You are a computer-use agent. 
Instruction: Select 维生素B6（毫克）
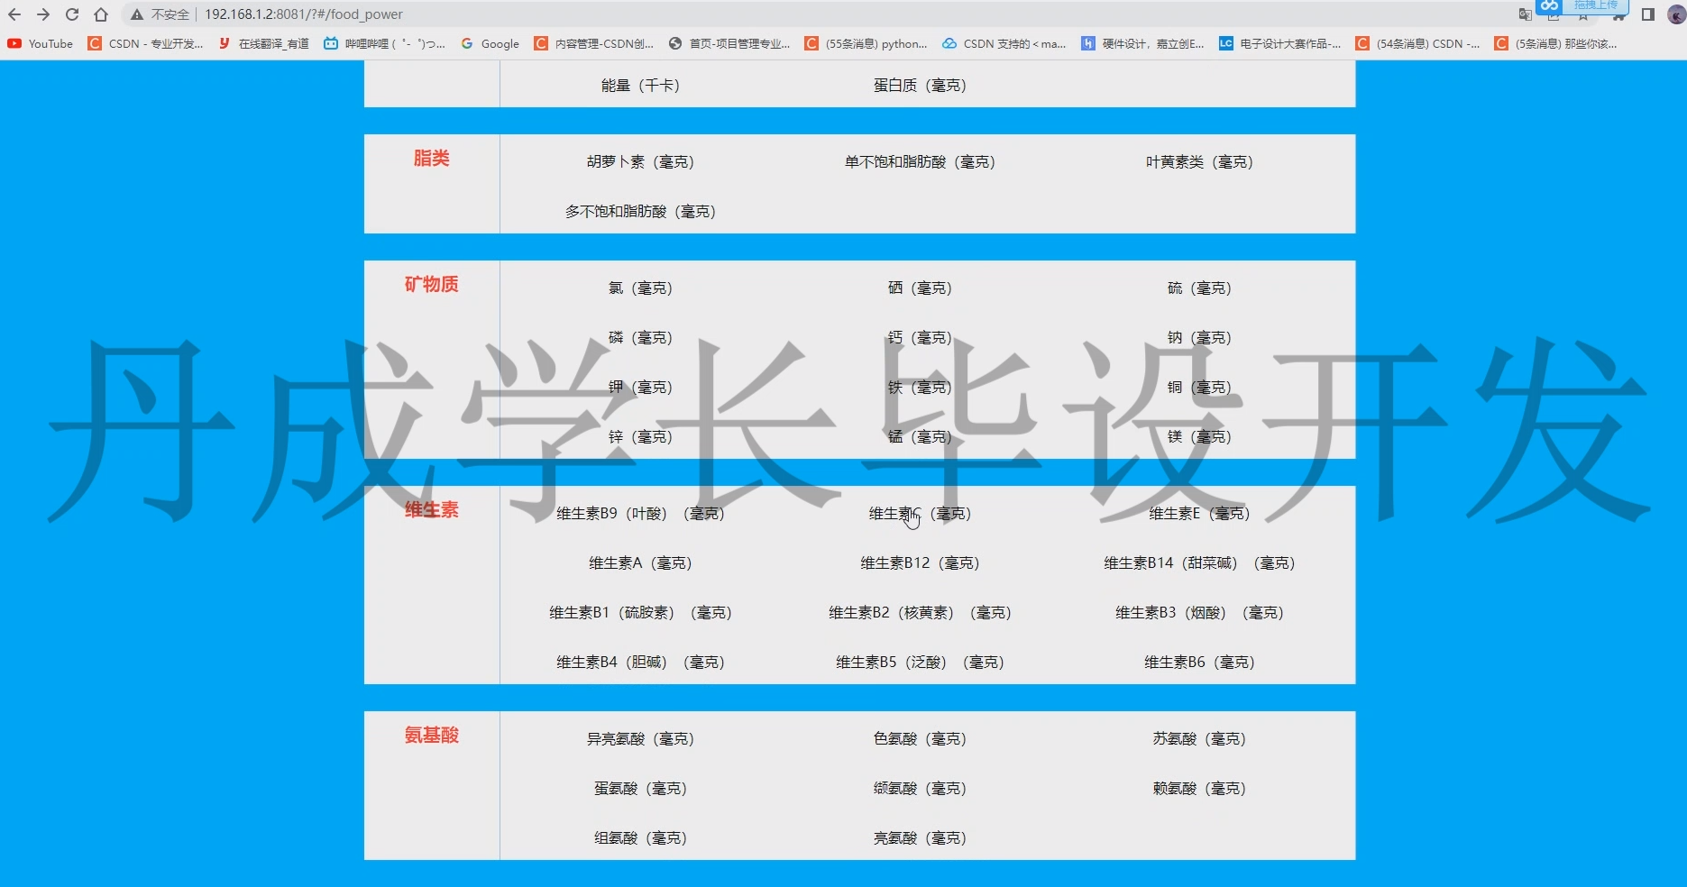tap(1199, 663)
